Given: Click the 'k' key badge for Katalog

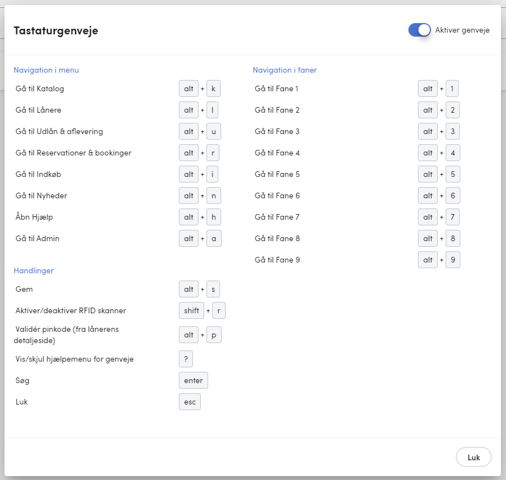Looking at the screenshot, I should point(213,88).
